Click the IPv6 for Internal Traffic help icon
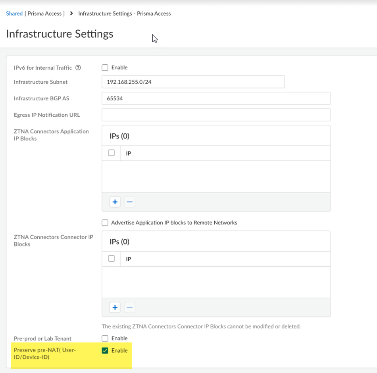Screen dimensions: 377x373 pos(78,68)
